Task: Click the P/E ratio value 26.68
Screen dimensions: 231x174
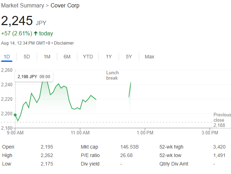Action: click(126, 155)
